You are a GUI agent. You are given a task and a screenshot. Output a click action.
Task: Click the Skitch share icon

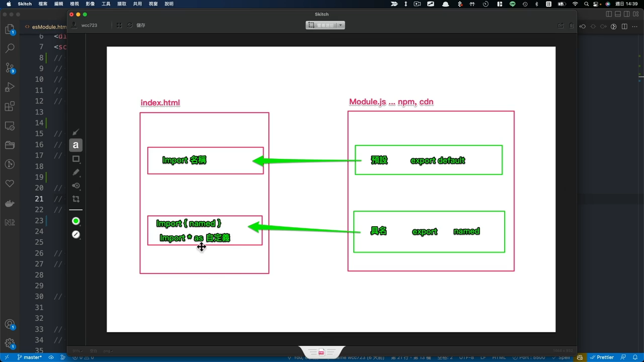tap(560, 26)
